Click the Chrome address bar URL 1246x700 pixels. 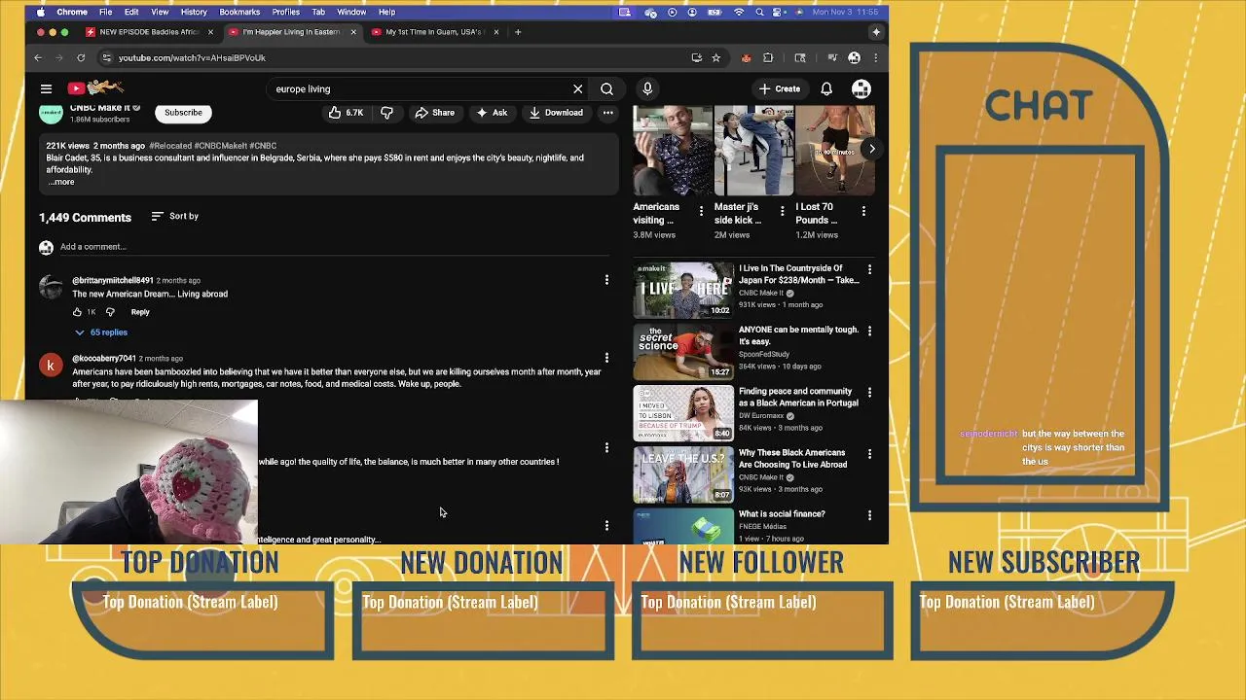click(192, 57)
